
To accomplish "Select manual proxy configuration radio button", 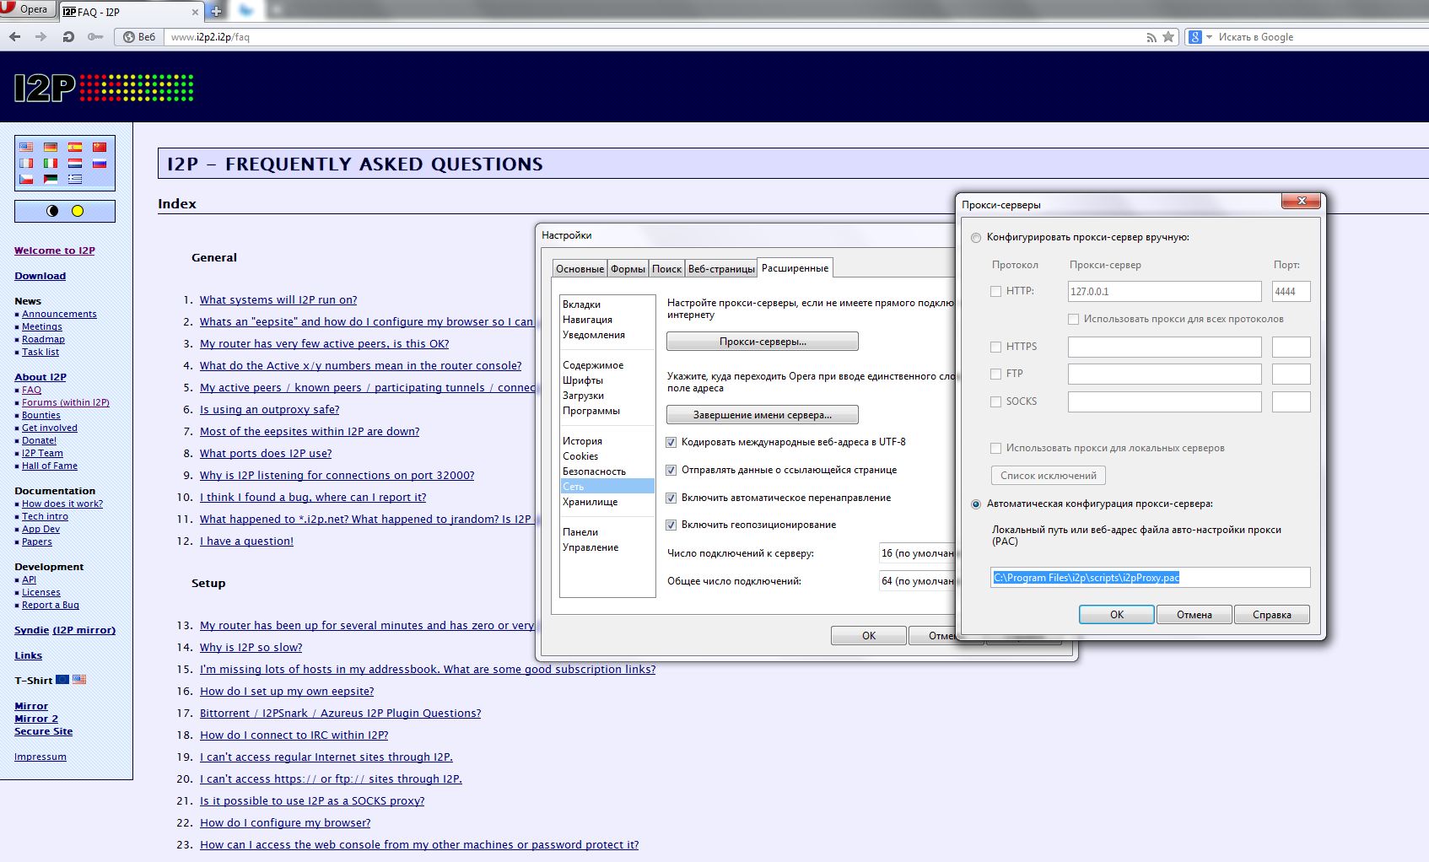I will pos(976,238).
